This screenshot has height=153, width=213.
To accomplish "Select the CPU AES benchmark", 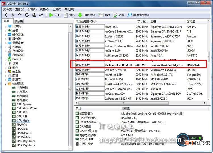I will pyautogui.click(x=20, y=117).
